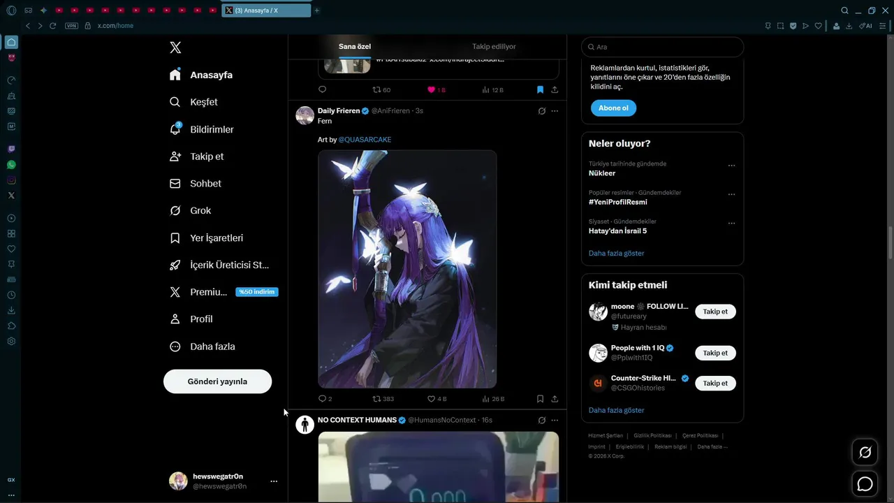Follow moone with its Takip et button
The height and width of the screenshot is (503, 894).
[x=715, y=312]
